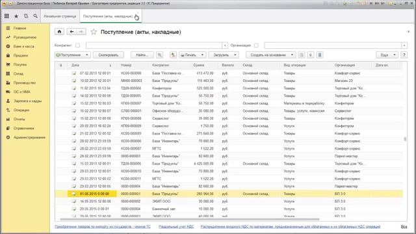This screenshot has height=234, width=416.
Task: Click the paperclip attached files toolbar icon
Action: tap(311, 55)
